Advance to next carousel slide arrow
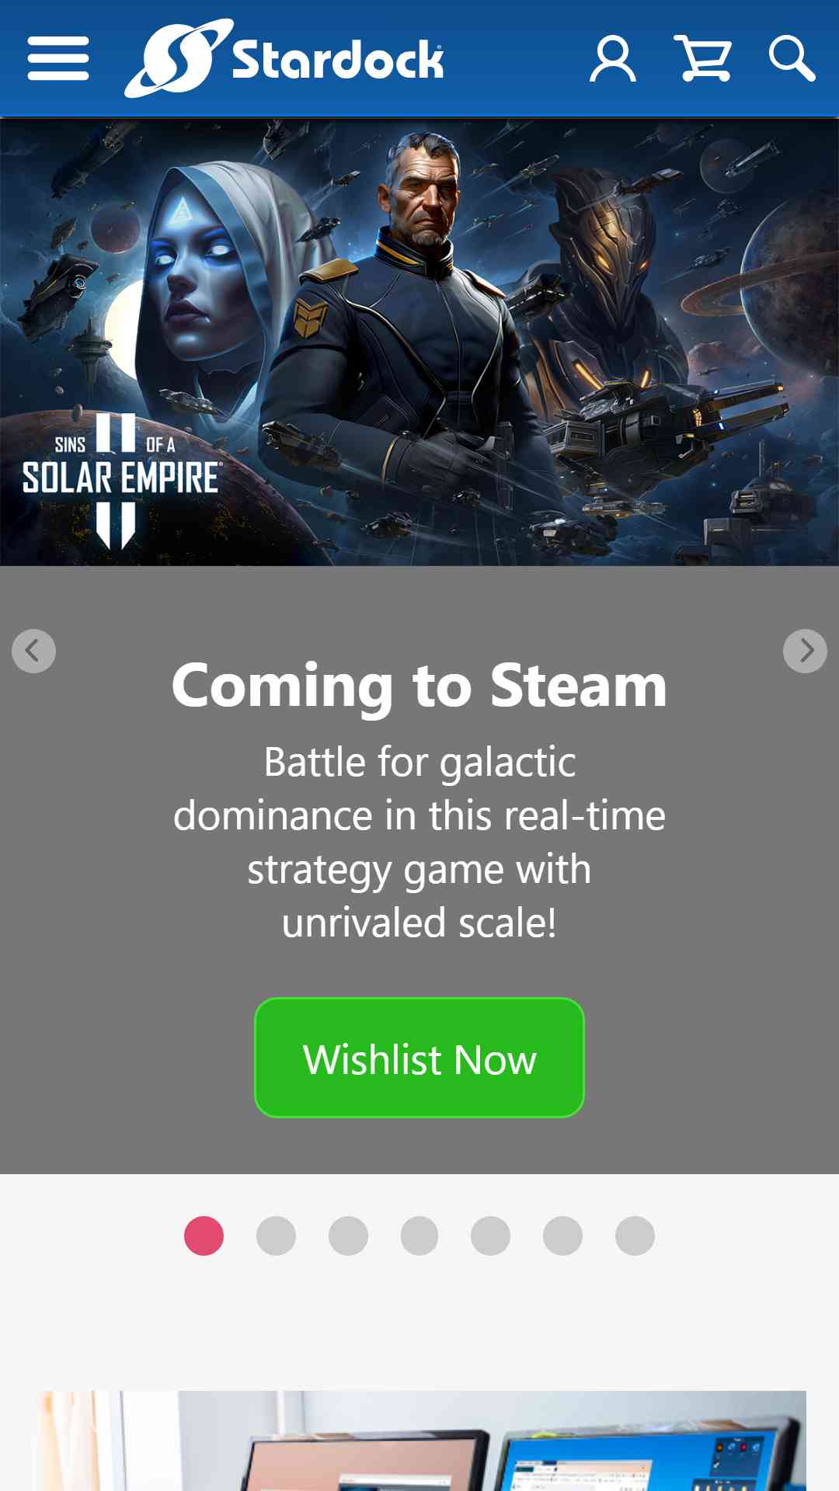The image size is (839, 1491). [x=805, y=651]
